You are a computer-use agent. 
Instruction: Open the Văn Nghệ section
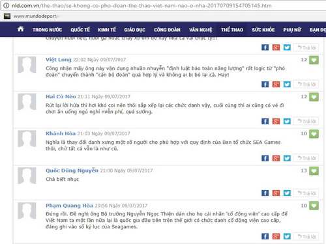200,30
